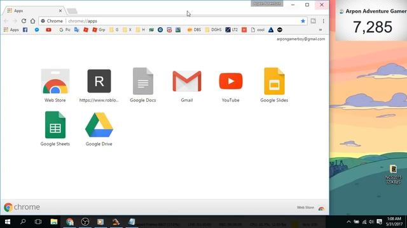
Task: Open the Messenger bookmark
Action: (x=37, y=30)
